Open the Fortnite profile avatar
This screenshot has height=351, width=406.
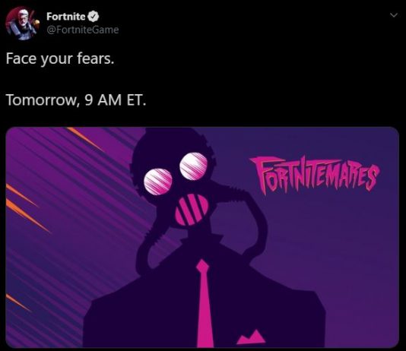[22, 24]
